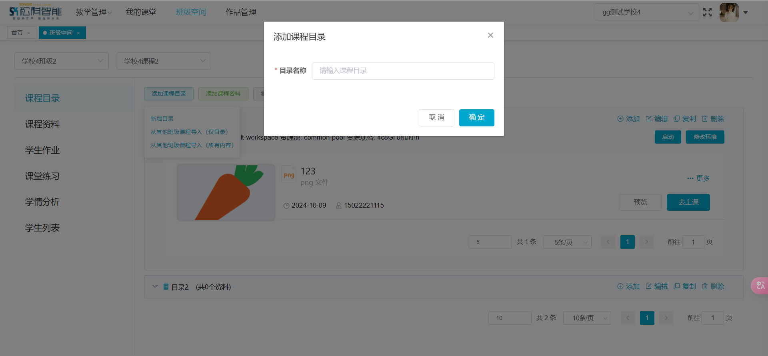768x356 pixels.
Task: Open the 10条/页 page size dropdown
Action: (x=587, y=318)
